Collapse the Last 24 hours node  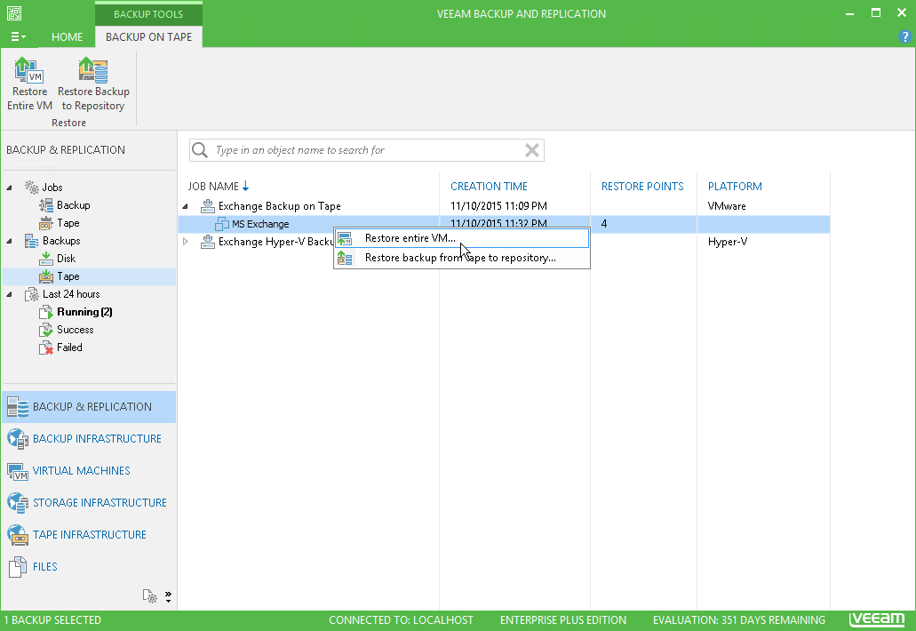pyautogui.click(x=10, y=294)
